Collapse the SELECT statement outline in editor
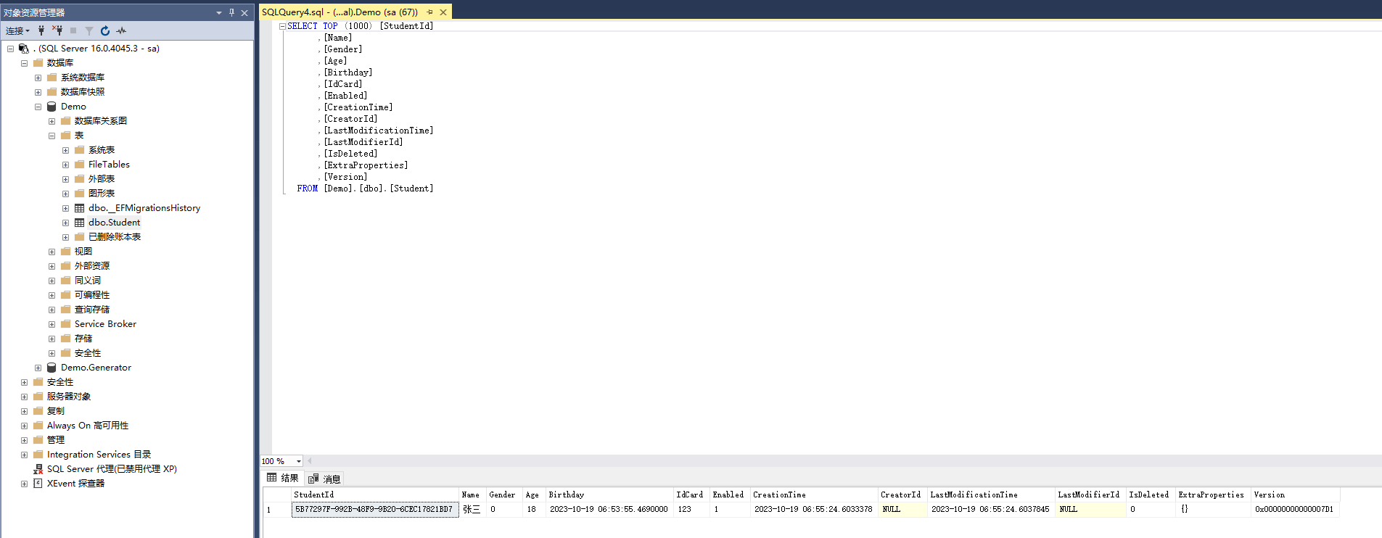 (282, 26)
